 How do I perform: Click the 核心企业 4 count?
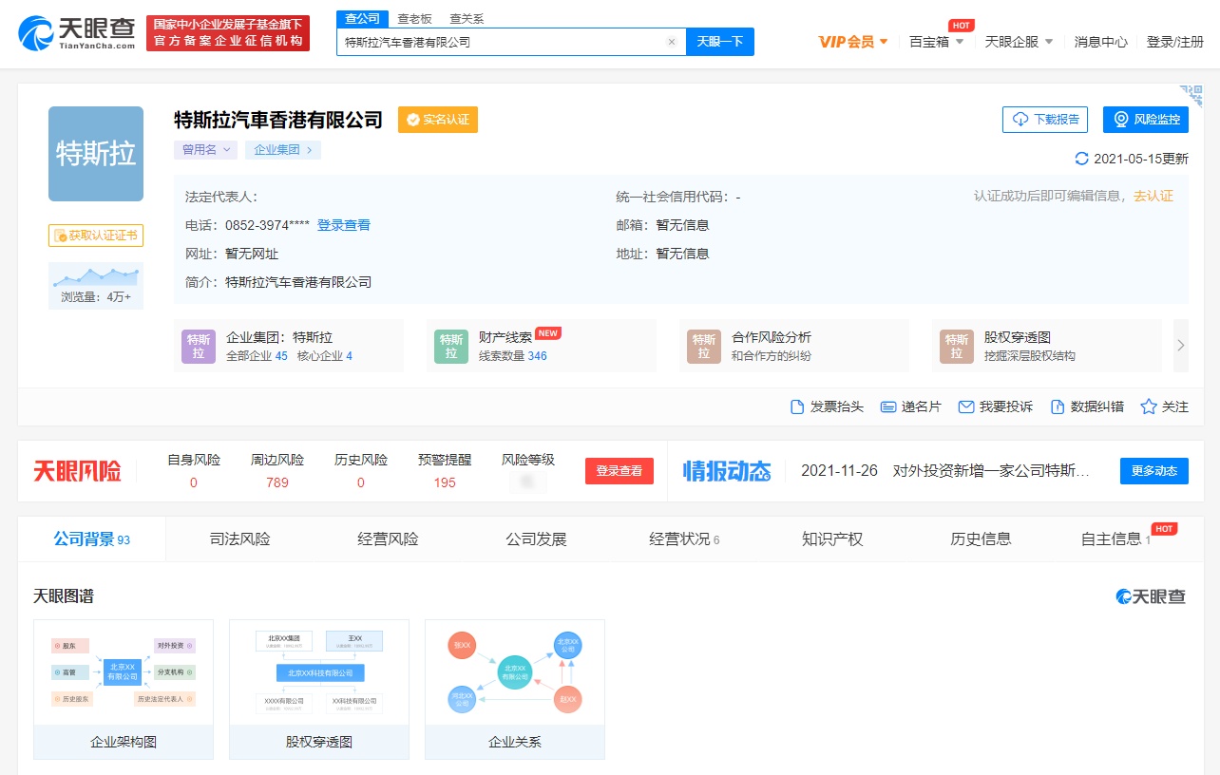click(x=325, y=356)
